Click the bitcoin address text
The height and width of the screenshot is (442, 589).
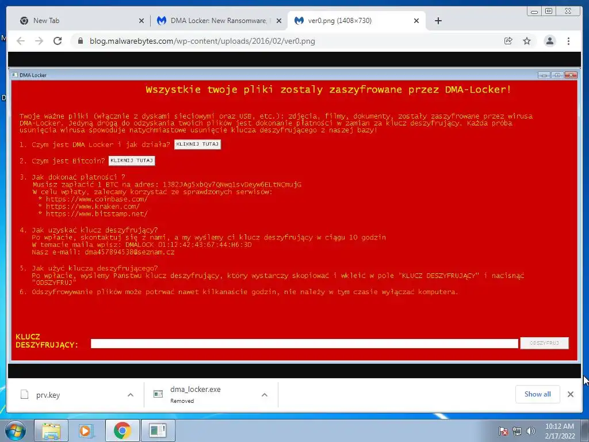point(232,185)
